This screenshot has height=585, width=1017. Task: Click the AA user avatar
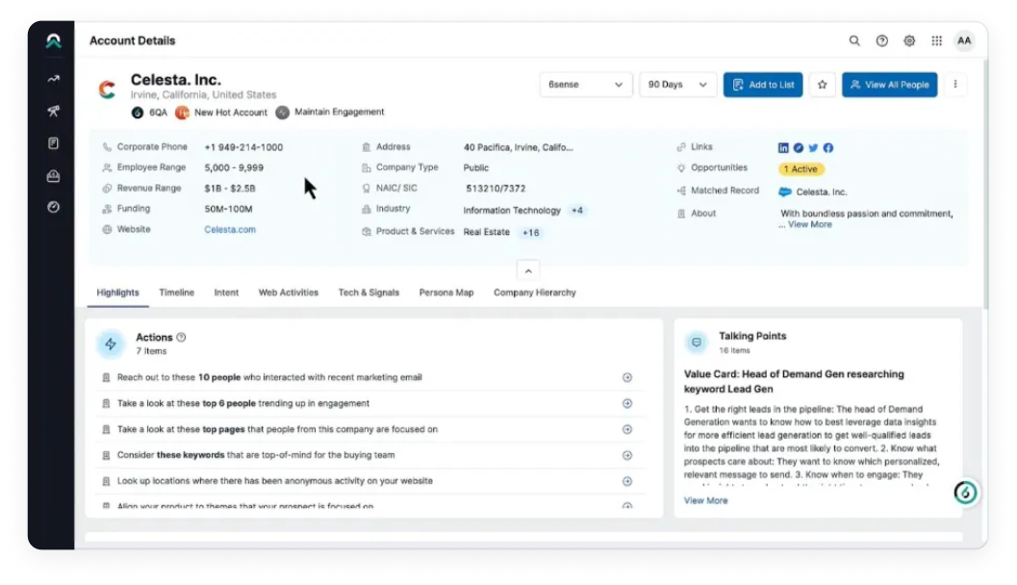[x=964, y=40]
